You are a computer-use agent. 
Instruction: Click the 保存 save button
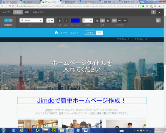coord(100,33)
